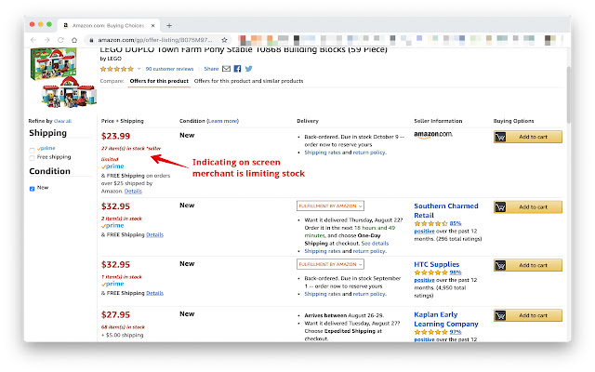Click the LEGO DUPLO product thumbnail
The image size is (595, 372).
click(59, 76)
